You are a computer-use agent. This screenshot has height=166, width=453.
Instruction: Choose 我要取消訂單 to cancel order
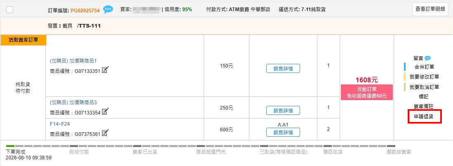(x=425, y=87)
